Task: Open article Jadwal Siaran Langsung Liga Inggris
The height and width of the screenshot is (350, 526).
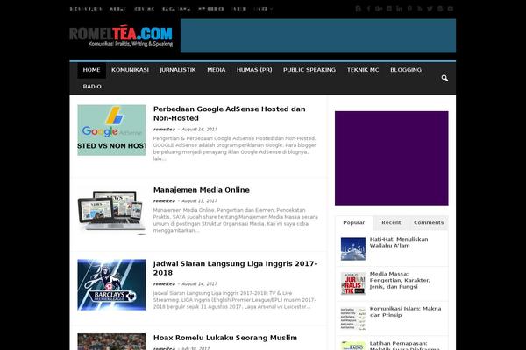Action: (x=235, y=269)
